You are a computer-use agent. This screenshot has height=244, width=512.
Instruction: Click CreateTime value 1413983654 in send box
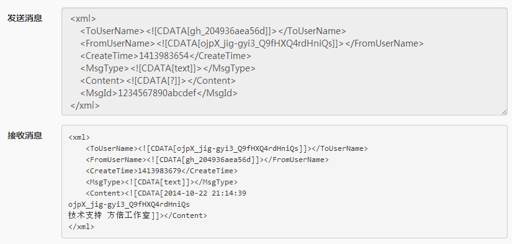click(x=164, y=56)
